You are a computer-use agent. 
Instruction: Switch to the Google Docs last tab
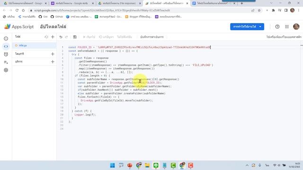coord(214,3)
